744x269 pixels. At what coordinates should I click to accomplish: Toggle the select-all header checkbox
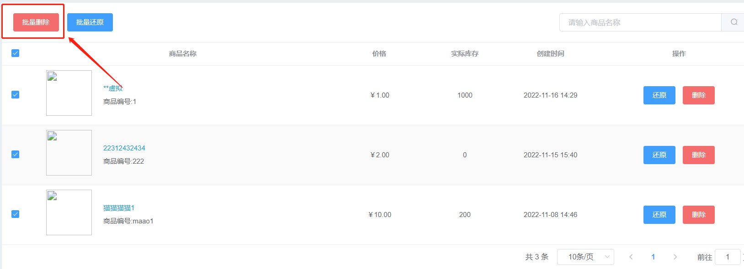15,53
